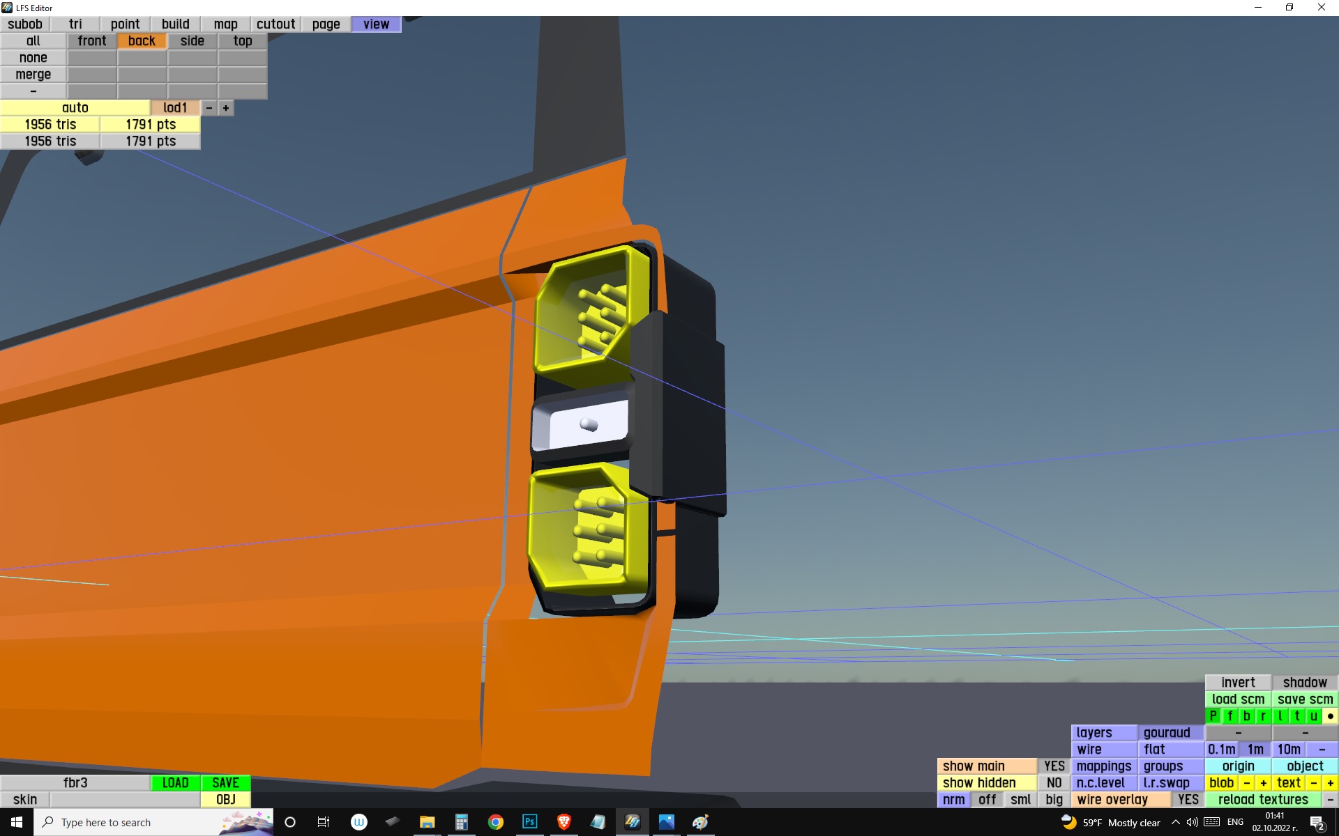Decrease the lod level with minus
Screen dimensions: 1339x836
coord(209,108)
